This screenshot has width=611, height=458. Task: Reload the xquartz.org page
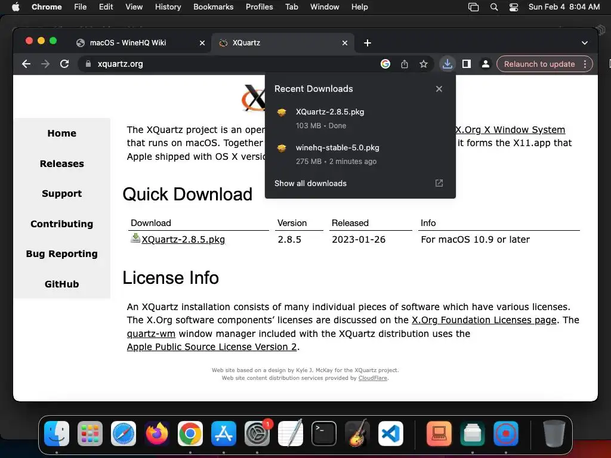(64, 64)
